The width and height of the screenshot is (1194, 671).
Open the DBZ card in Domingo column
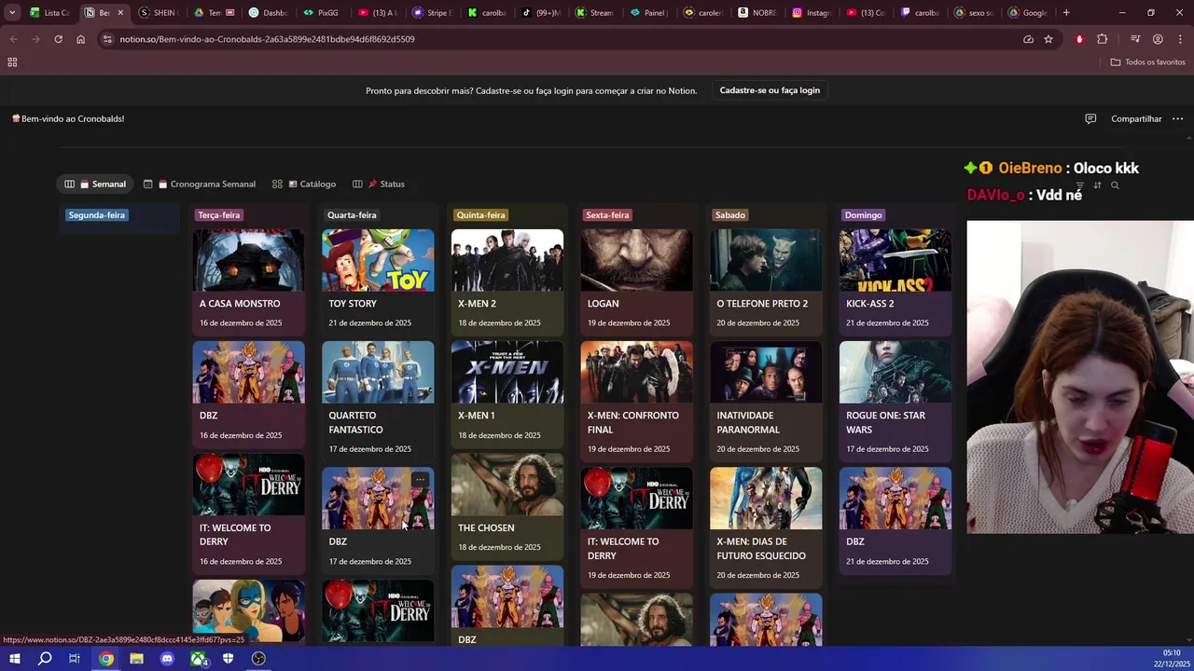tap(895, 519)
